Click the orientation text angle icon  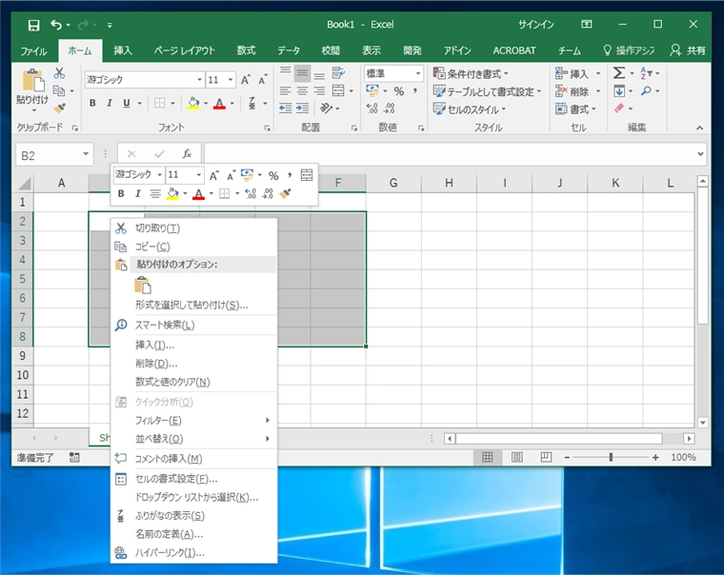click(327, 109)
